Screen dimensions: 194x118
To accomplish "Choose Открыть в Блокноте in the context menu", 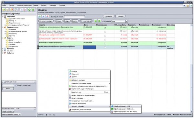I will [x=89, y=103].
